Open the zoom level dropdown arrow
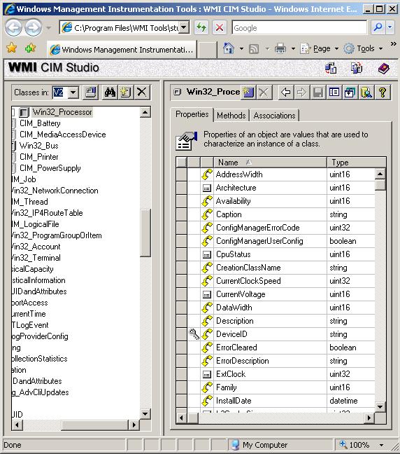Screen dimensions: 400x454 pos(382,445)
